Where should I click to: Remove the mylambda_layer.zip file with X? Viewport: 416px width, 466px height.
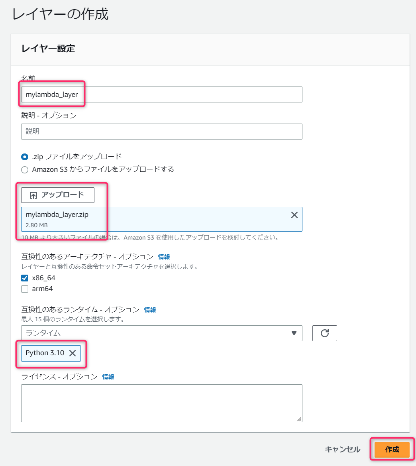click(x=294, y=215)
